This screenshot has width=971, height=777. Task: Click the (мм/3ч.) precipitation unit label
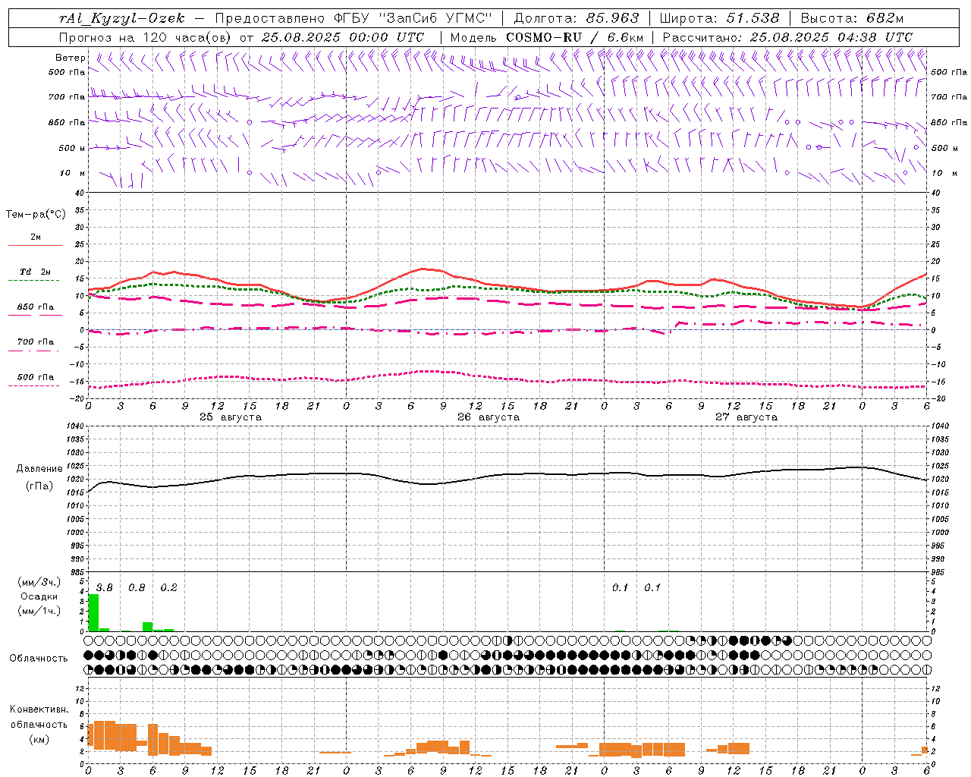pyautogui.click(x=39, y=582)
